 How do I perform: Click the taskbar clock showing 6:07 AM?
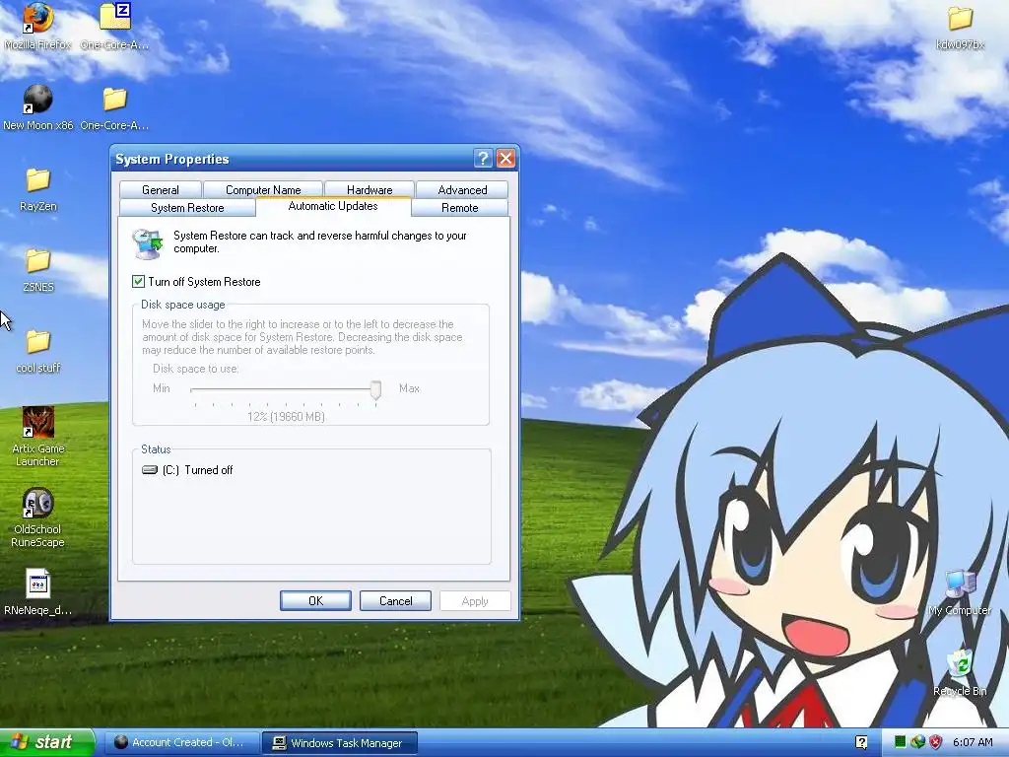click(973, 742)
